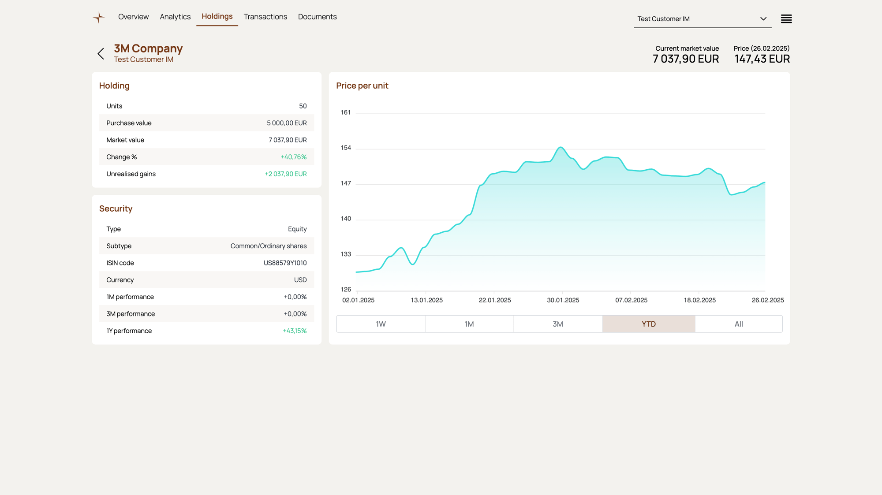Click the customer selector chevron arrow
The height and width of the screenshot is (495, 882).
763,19
